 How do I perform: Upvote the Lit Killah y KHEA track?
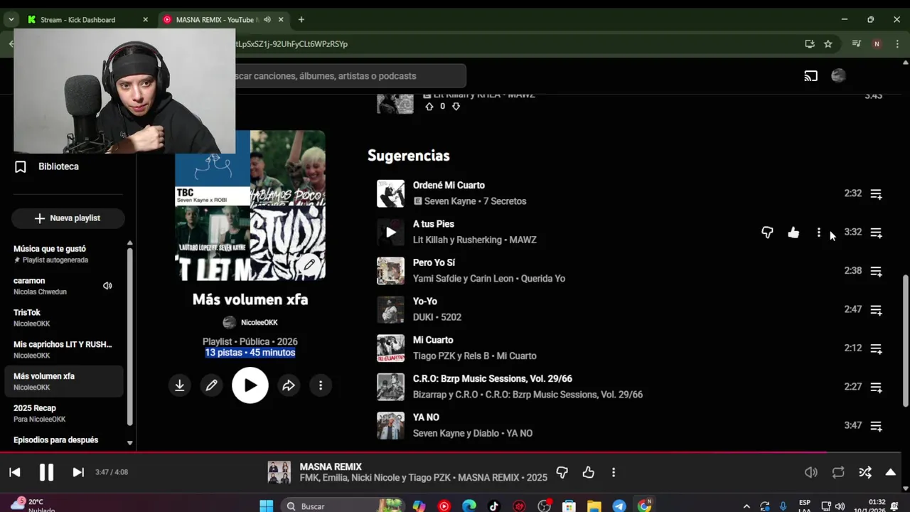point(429,107)
